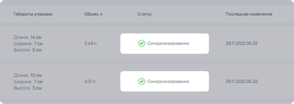Screen dimensions: 294x104
Task: Select the second table row with 10 см length
Action: pyautogui.click(x=147, y=81)
